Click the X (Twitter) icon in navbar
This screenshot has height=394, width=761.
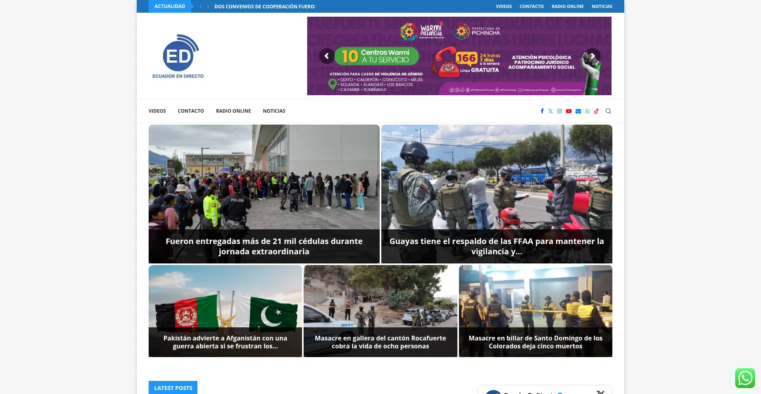pos(551,111)
